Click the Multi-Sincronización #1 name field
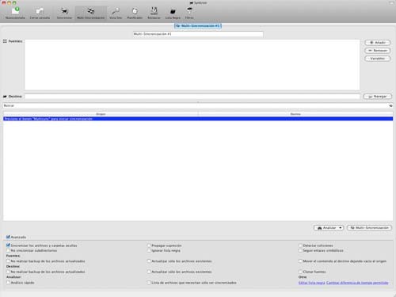Image resolution: width=396 pixels, height=297 pixels. pos(198,34)
